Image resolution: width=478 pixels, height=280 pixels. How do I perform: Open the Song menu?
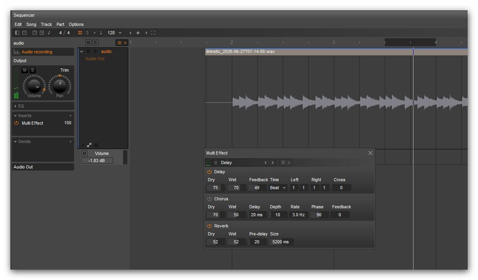pyautogui.click(x=31, y=24)
